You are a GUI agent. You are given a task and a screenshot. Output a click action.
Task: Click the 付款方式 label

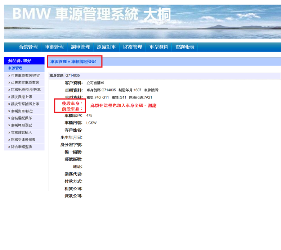click(x=73, y=181)
